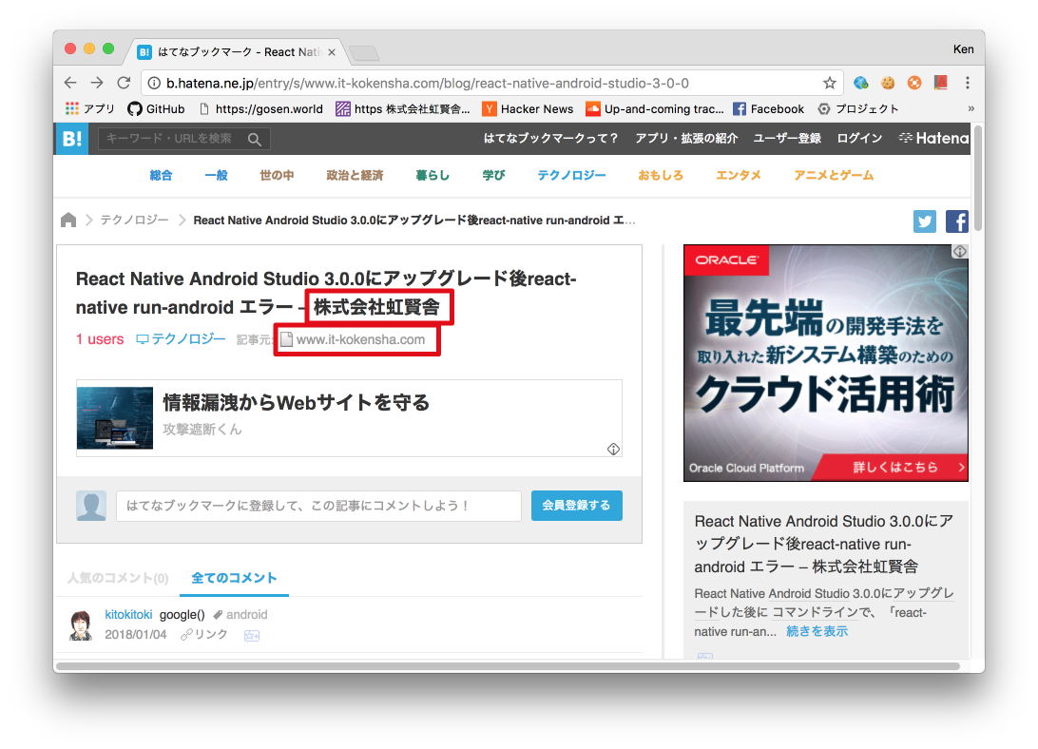Click the add-star icon on comment

(252, 636)
